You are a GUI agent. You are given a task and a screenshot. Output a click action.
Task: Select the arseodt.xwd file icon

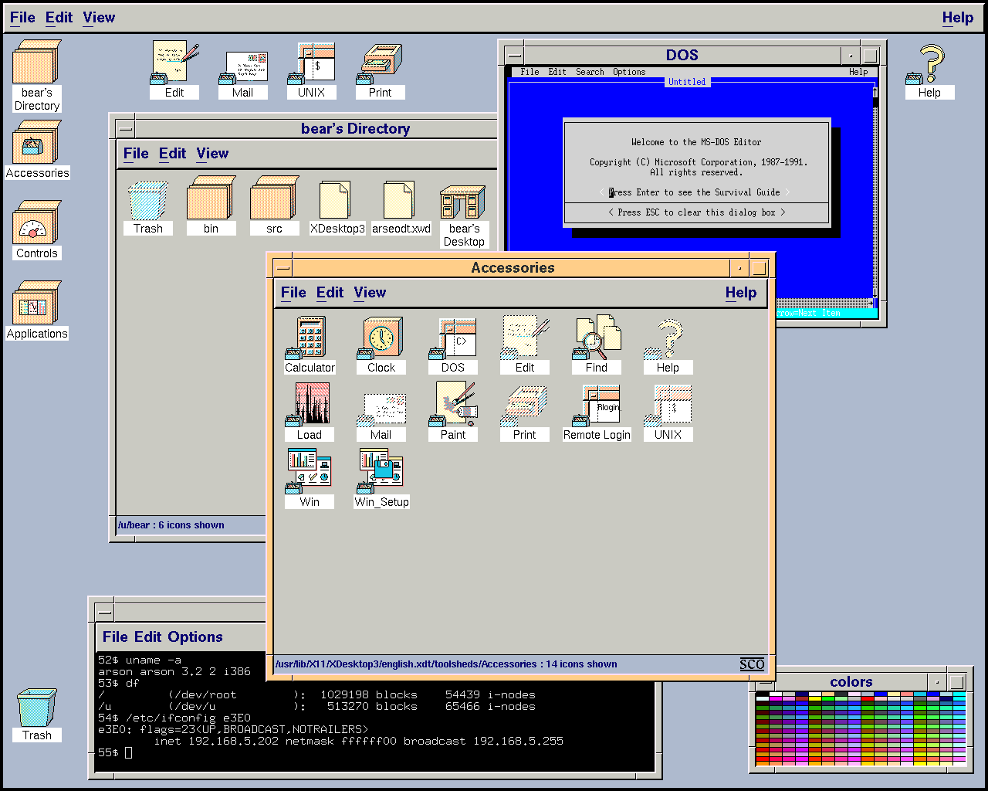coord(401,201)
